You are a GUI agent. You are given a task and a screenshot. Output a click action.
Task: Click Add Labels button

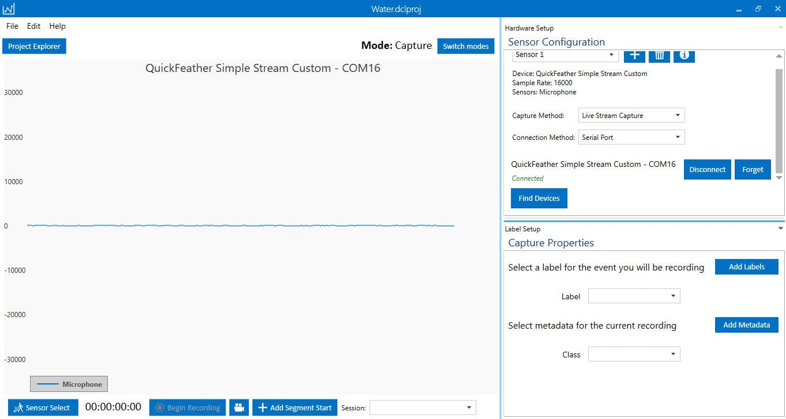tap(747, 266)
